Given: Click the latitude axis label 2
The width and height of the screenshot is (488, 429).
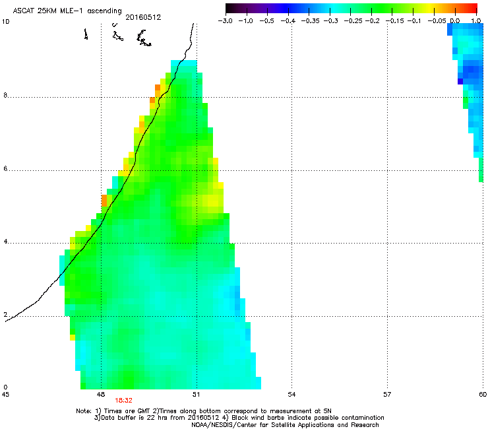Looking at the screenshot, I should tap(5, 315).
